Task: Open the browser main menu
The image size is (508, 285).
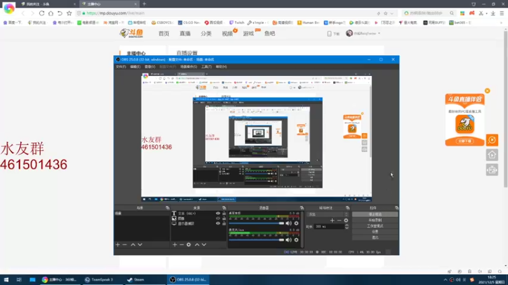Action: 502,13
